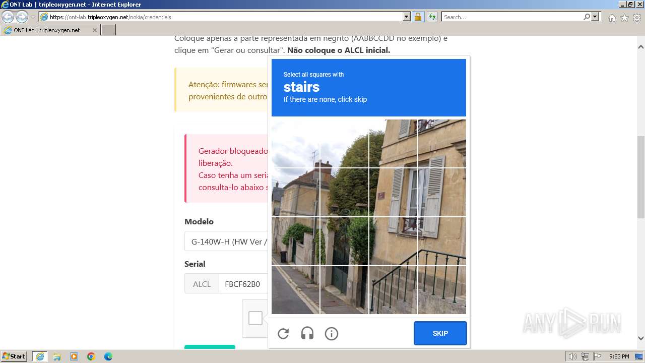Image resolution: width=645 pixels, height=363 pixels.
Task: Open the IE Home icon
Action: pyautogui.click(x=612, y=18)
